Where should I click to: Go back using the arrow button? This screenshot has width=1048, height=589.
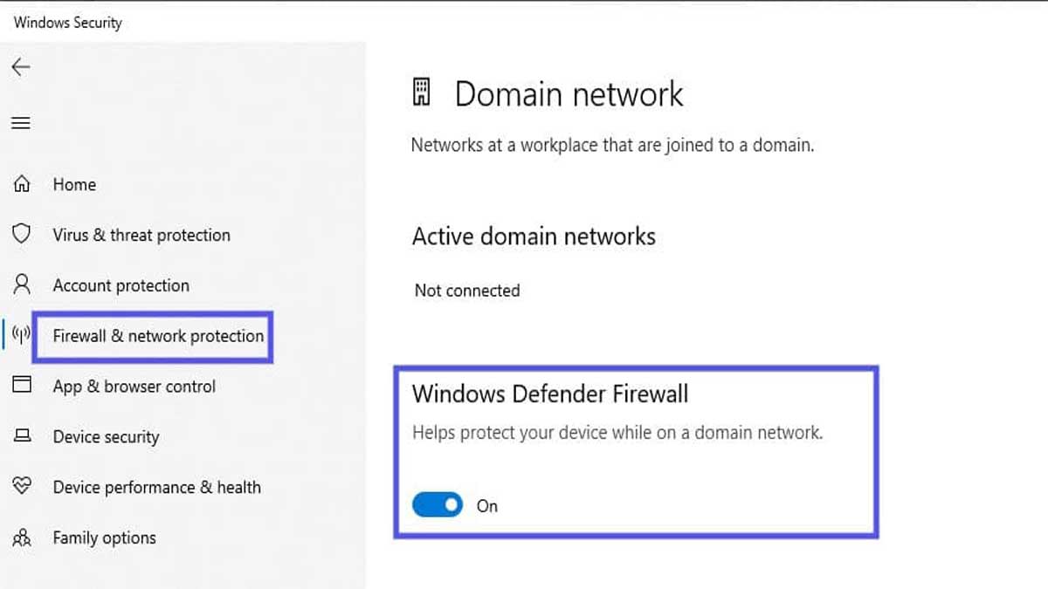[20, 67]
